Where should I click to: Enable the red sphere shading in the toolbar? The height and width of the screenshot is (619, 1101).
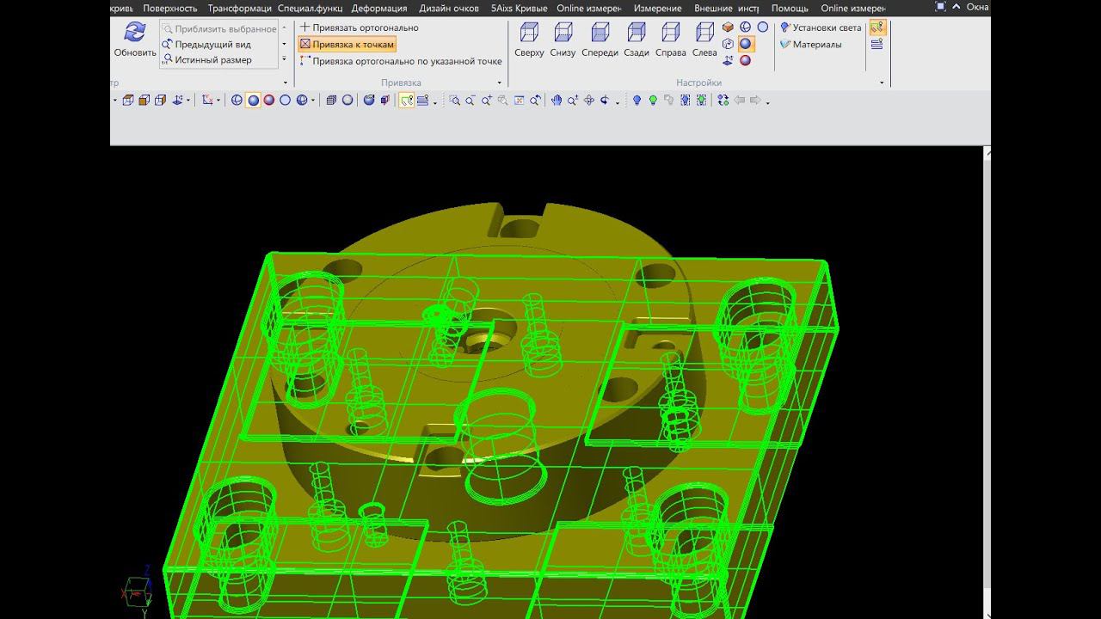[x=269, y=101]
